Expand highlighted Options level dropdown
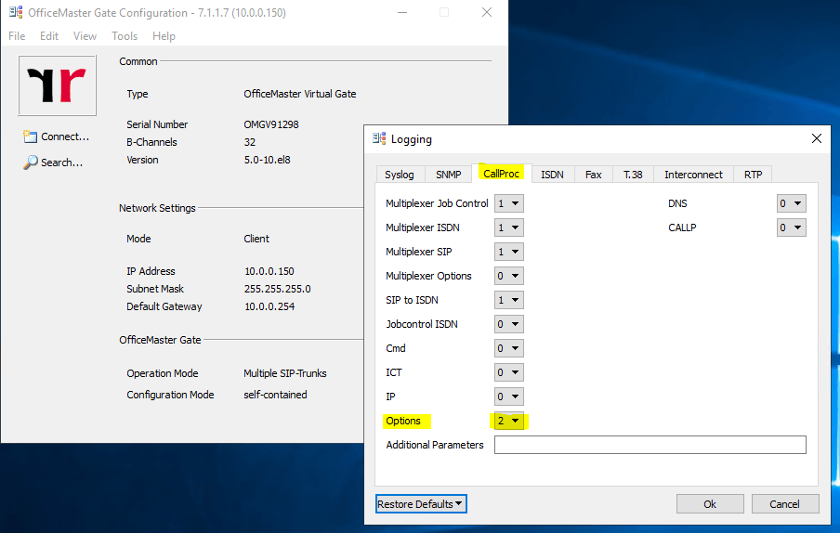Viewport: 840px width, 533px height. [509, 421]
